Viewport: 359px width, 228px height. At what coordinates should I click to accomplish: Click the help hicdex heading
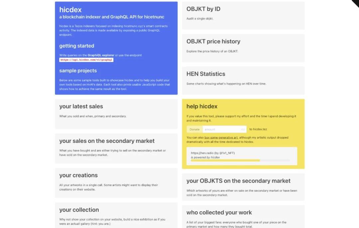202,106
